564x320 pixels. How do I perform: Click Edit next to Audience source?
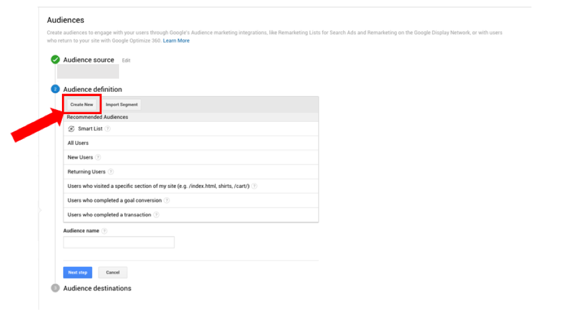pyautogui.click(x=126, y=61)
